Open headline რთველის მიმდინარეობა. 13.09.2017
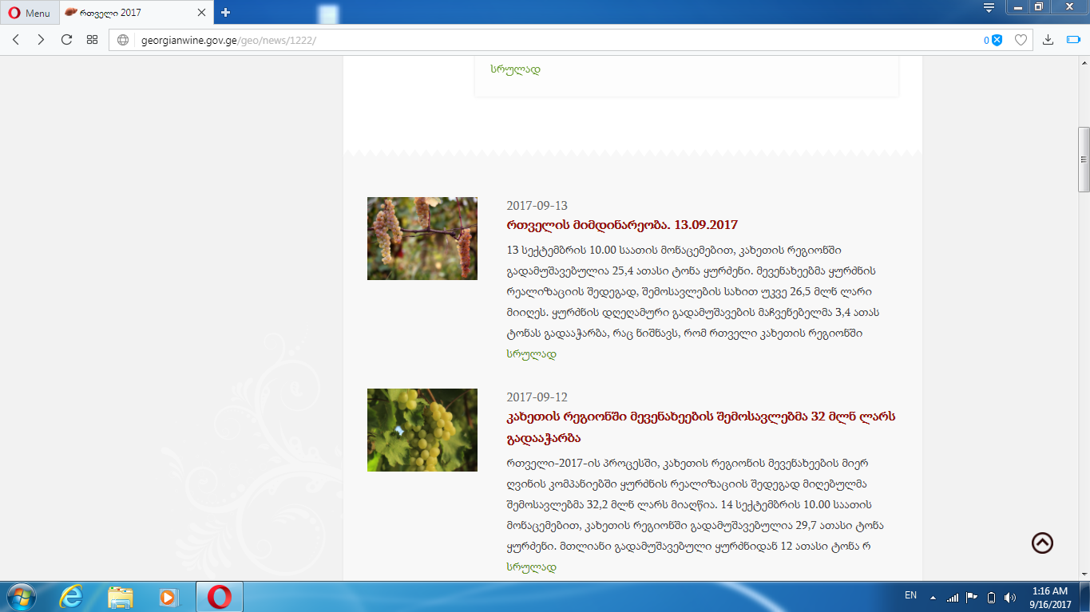 coord(622,225)
